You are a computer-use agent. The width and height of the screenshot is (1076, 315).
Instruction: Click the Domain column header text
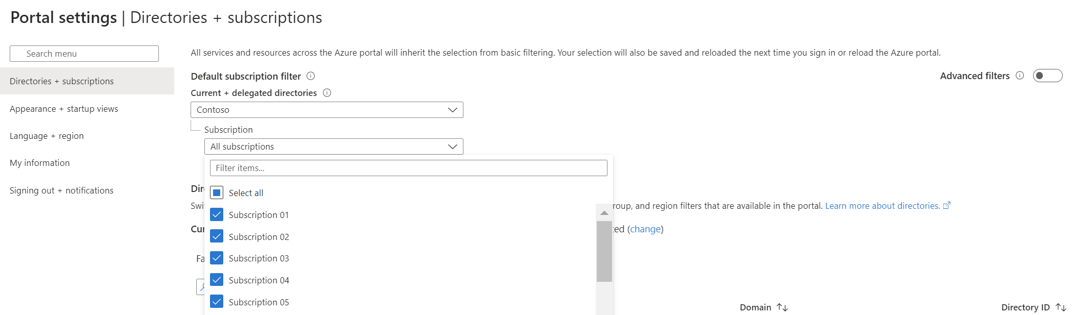click(x=755, y=307)
